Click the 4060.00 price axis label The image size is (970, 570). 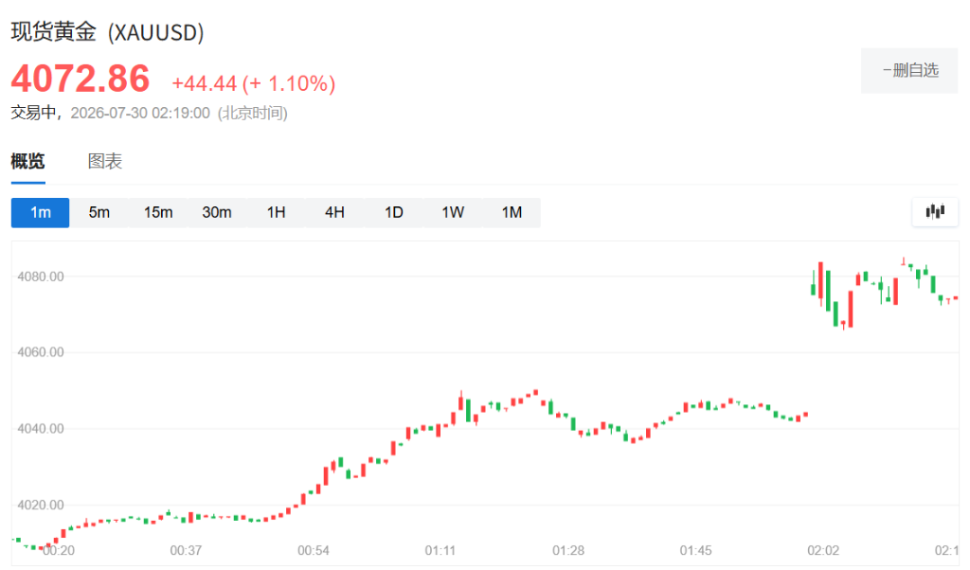click(41, 352)
